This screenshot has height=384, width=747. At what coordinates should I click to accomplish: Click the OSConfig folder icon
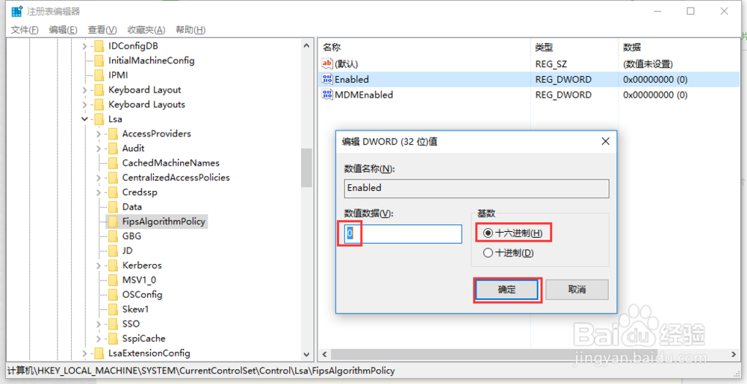[113, 295]
